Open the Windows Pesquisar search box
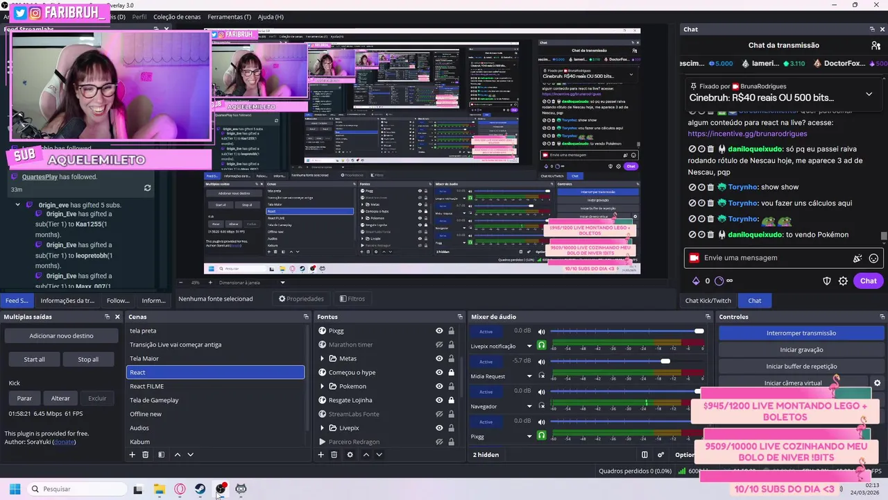Screen dimensions: 888x500 [78, 489]
